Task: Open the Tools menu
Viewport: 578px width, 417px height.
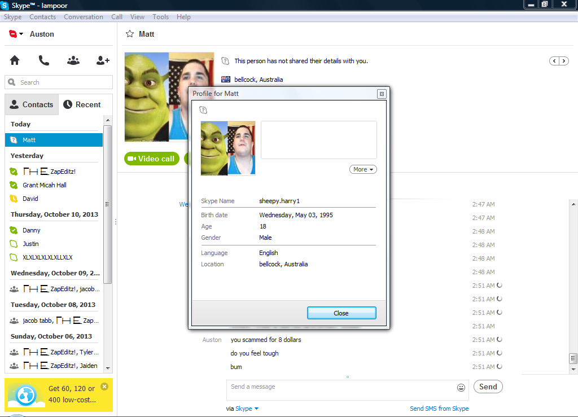Action: [x=161, y=17]
